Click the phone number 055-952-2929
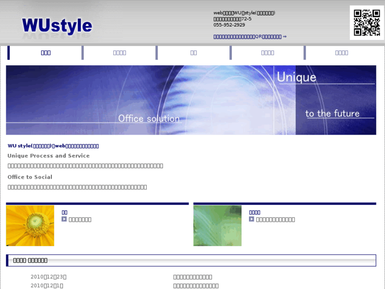The width and height of the screenshot is (385, 289). 229,25
